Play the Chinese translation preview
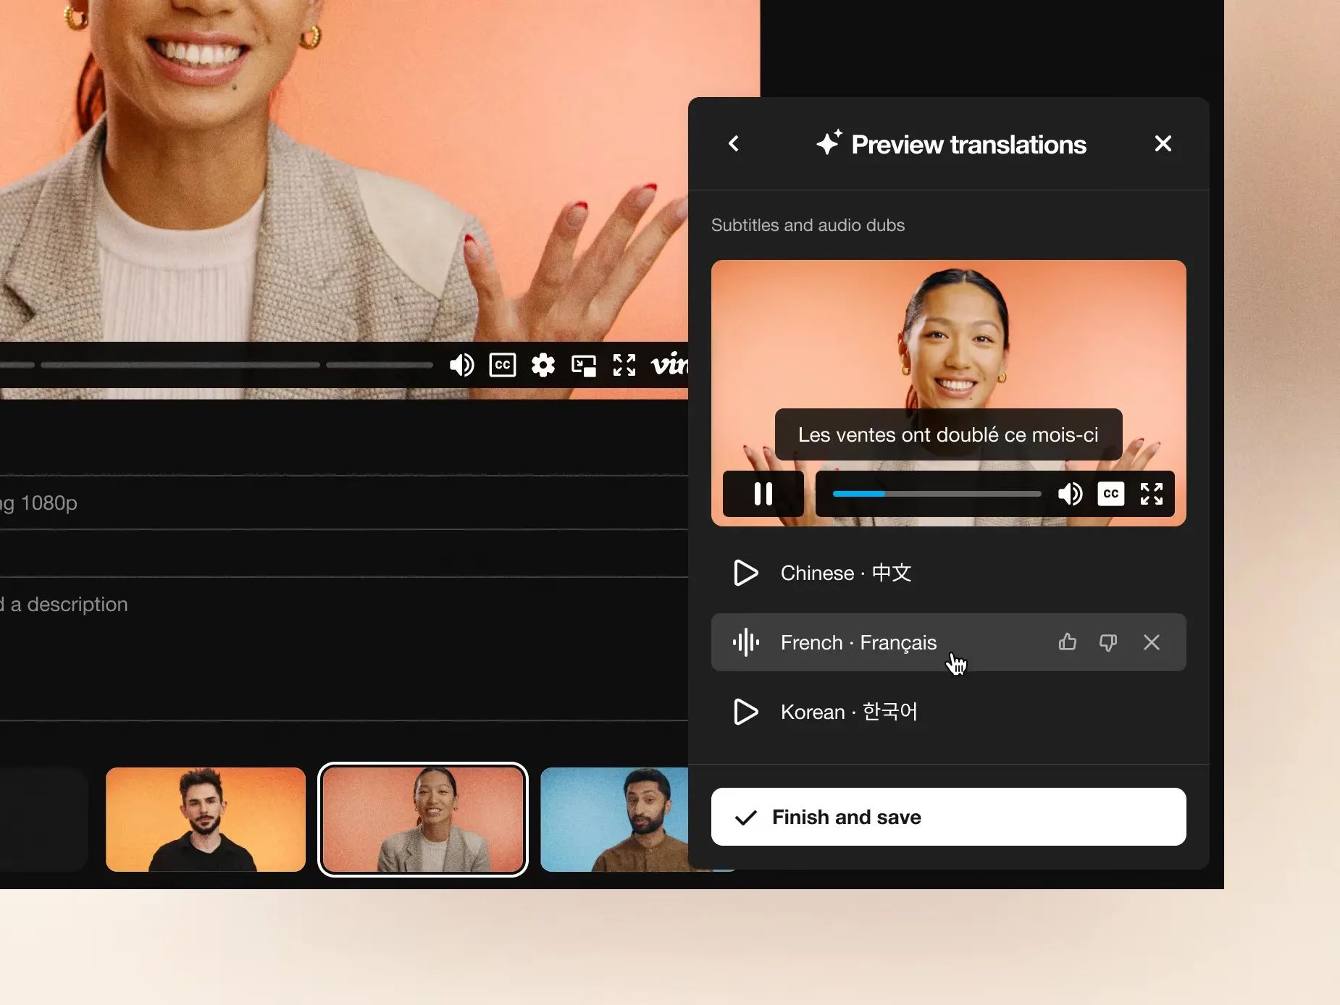This screenshot has height=1005, width=1340. (745, 573)
